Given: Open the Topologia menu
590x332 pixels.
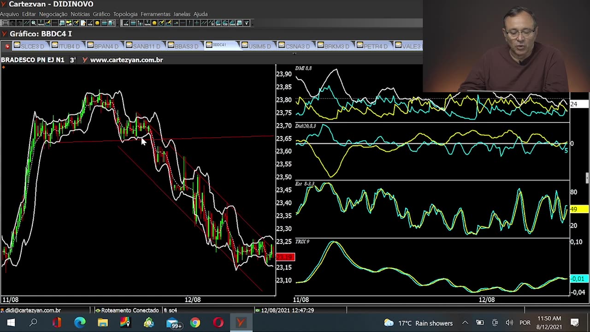Looking at the screenshot, I should 125,14.
